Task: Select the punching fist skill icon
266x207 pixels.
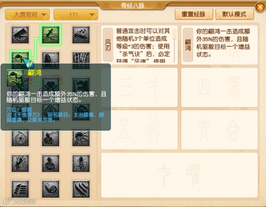Action: coord(20,163)
